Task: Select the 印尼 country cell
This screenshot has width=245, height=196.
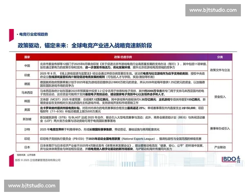Action: [x=27, y=139]
